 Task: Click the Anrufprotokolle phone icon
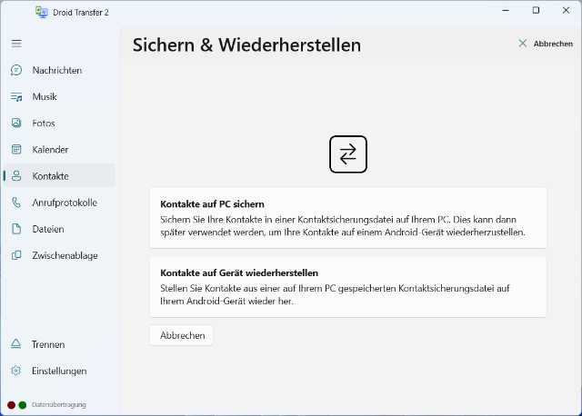coord(16,203)
